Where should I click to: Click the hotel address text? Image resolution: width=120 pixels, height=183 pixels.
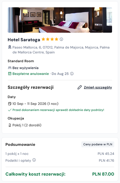[61, 50]
